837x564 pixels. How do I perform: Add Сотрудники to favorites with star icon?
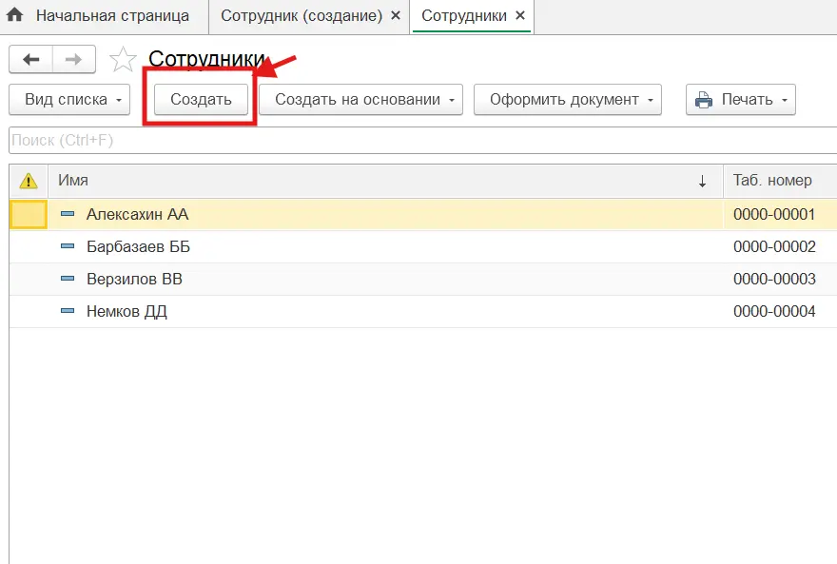[x=123, y=60]
